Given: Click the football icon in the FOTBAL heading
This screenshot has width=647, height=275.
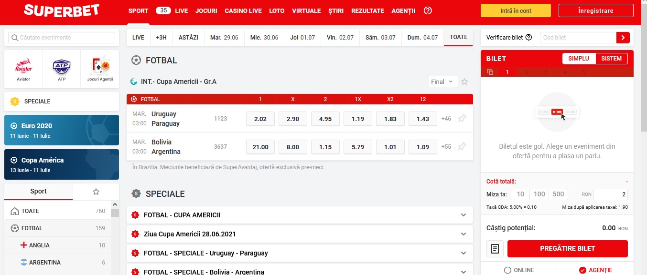Looking at the screenshot, I should [136, 61].
